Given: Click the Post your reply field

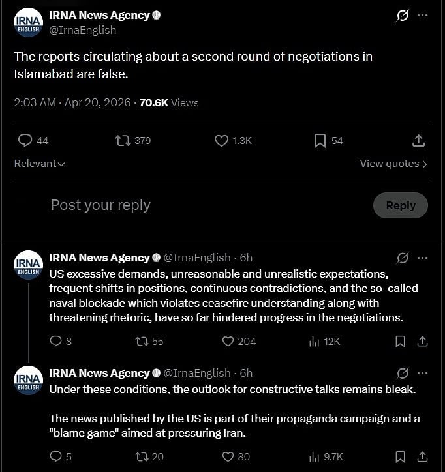Looking at the screenshot, I should [196, 205].
